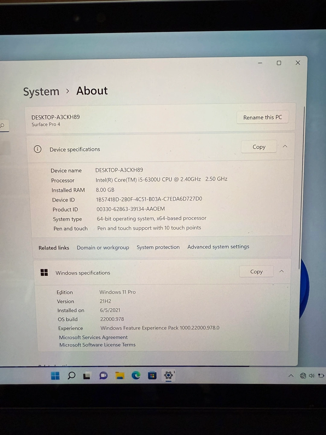Close the Settings window
This screenshot has height=435, width=326.
pyautogui.click(x=298, y=63)
